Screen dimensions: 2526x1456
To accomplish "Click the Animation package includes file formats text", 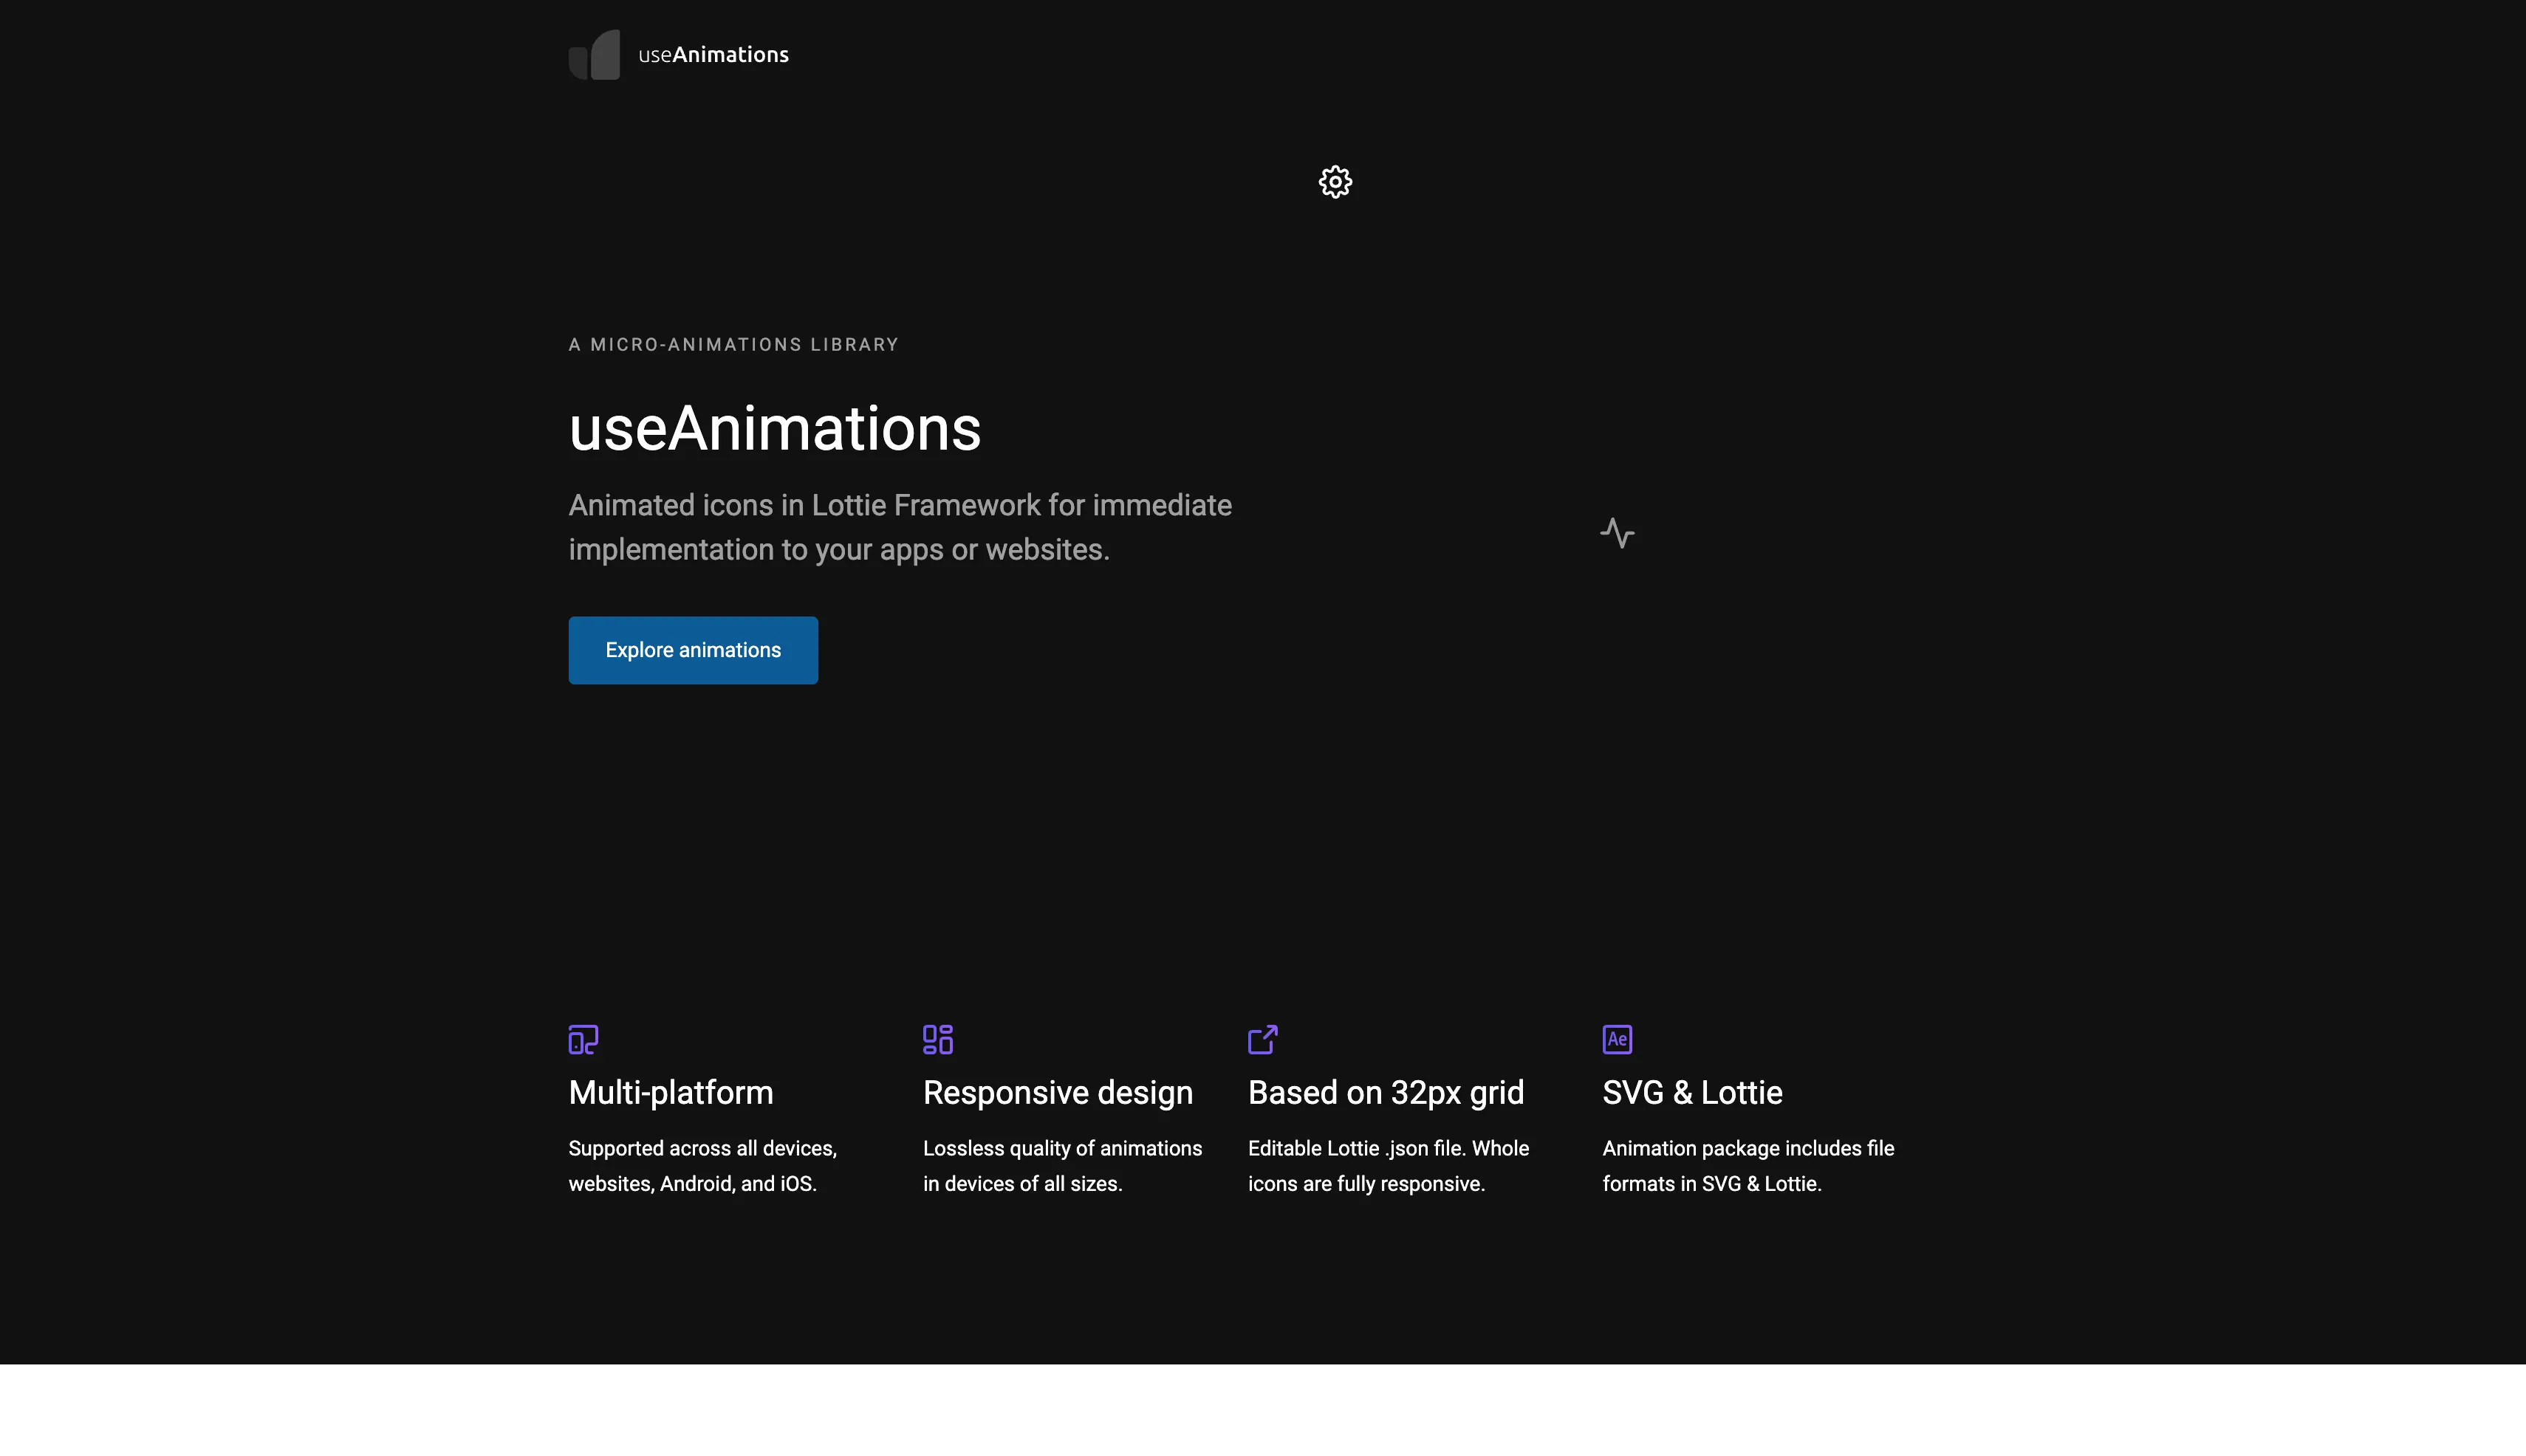I will 1748,1166.
